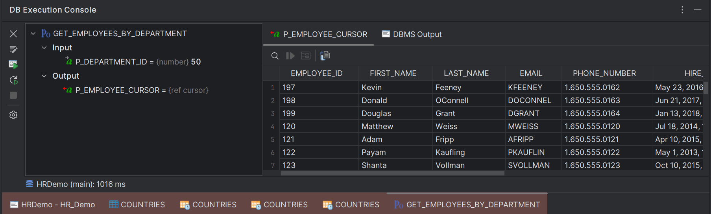This screenshot has height=214, width=711.
Task: Select the Input tree label
Action: (x=62, y=48)
